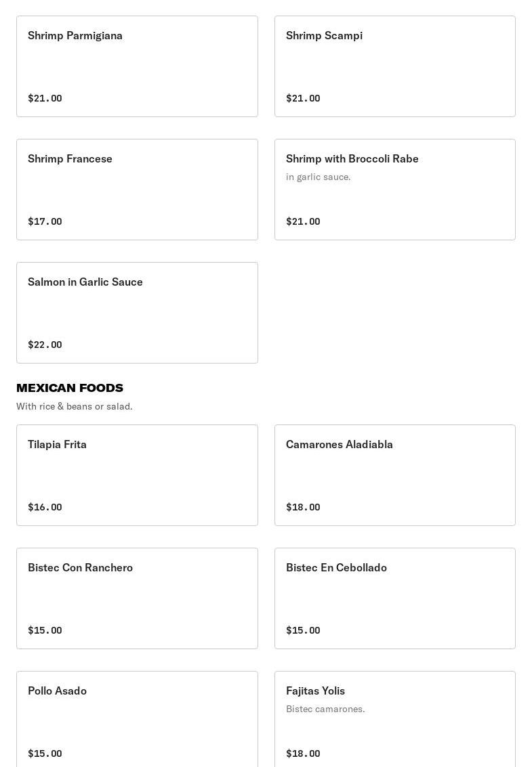This screenshot has height=767, width=532.
Task: Open the Camarones Aladiabla item
Action: pyautogui.click(x=394, y=475)
